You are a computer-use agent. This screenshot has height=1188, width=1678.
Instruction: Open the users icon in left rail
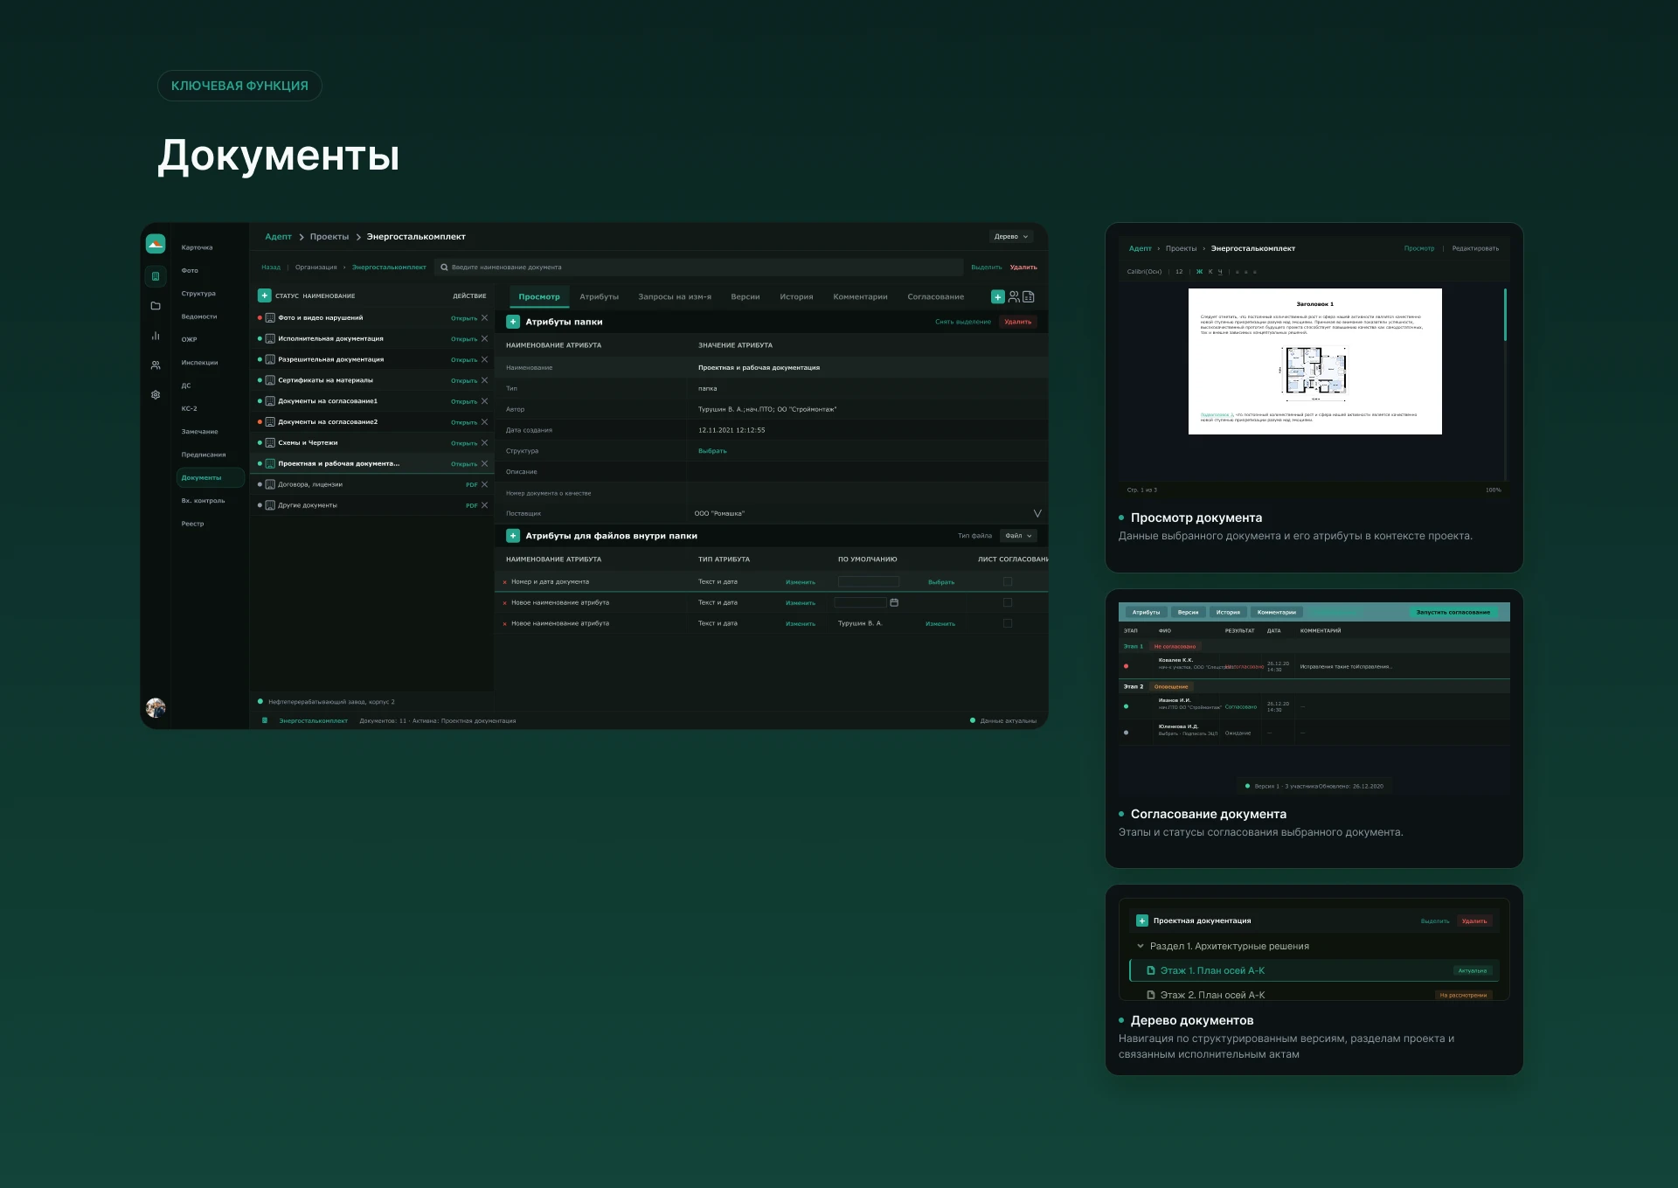point(156,365)
